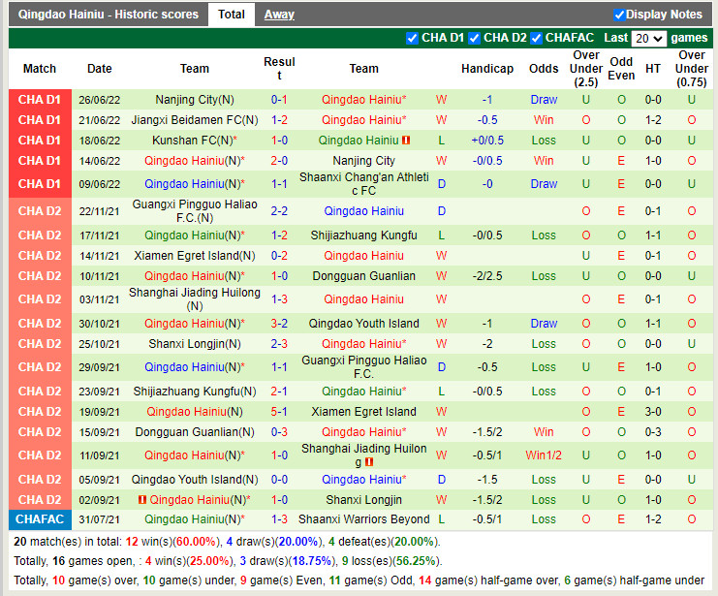This screenshot has width=718, height=596.
Task: Uncheck the CHA D1 league filter
Action: pyautogui.click(x=412, y=39)
